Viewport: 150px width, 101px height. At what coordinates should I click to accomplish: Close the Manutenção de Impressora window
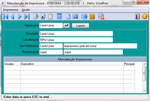[143, 2]
